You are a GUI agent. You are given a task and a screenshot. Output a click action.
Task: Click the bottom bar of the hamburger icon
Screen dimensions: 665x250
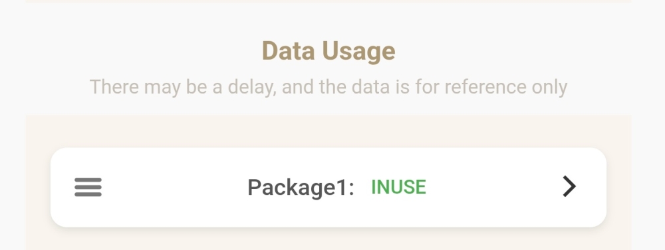88,194
